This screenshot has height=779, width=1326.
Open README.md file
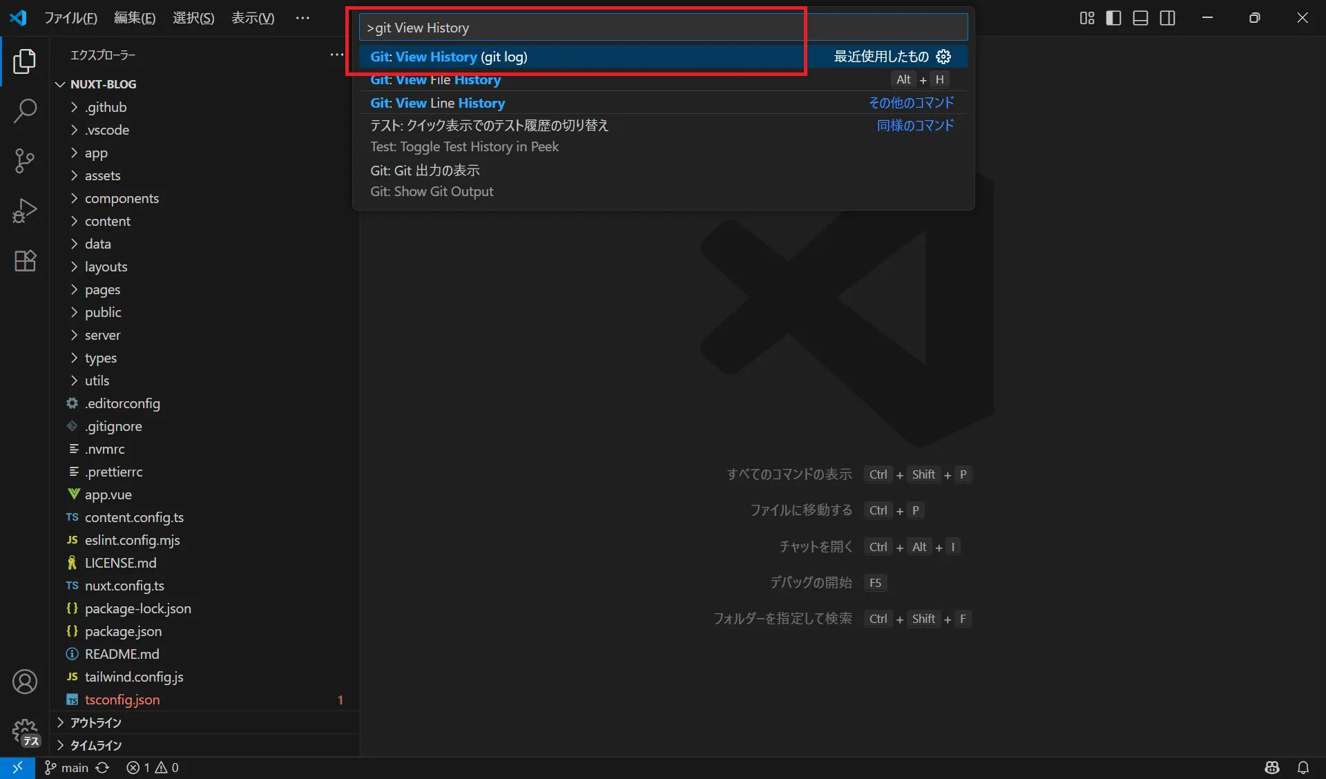pos(204,654)
